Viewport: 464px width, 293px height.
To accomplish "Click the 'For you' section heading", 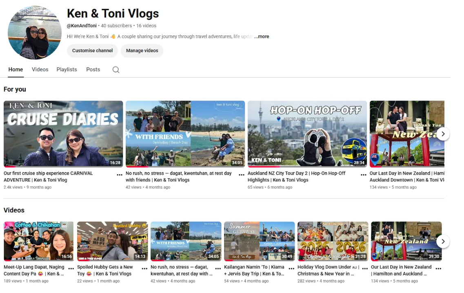I will 15,89.
